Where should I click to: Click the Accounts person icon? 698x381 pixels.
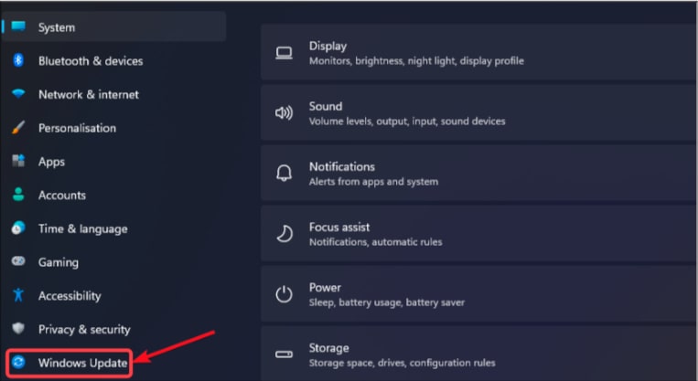pyautogui.click(x=18, y=195)
